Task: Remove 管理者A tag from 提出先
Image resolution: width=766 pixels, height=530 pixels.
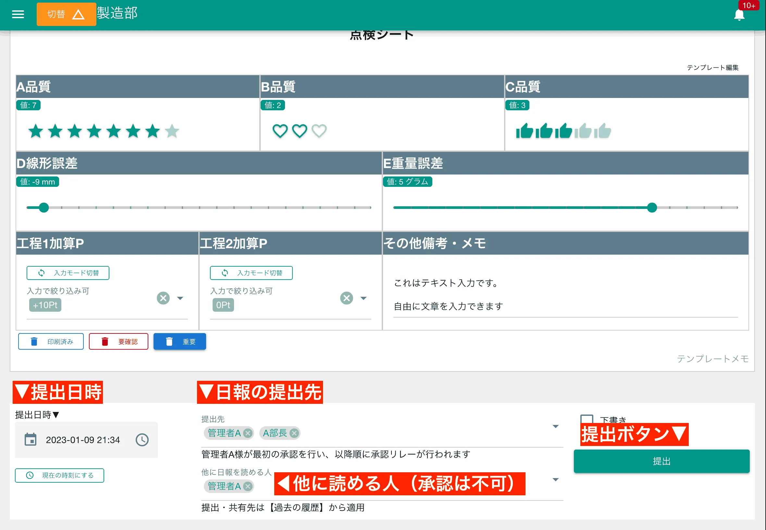Action: click(248, 433)
